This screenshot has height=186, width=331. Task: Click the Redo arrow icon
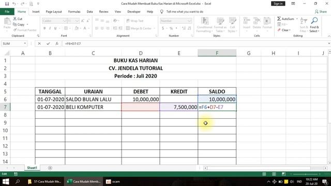22,4
